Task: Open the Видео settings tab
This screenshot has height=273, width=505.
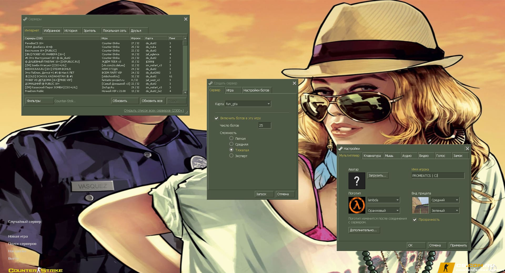Action: tap(426, 156)
